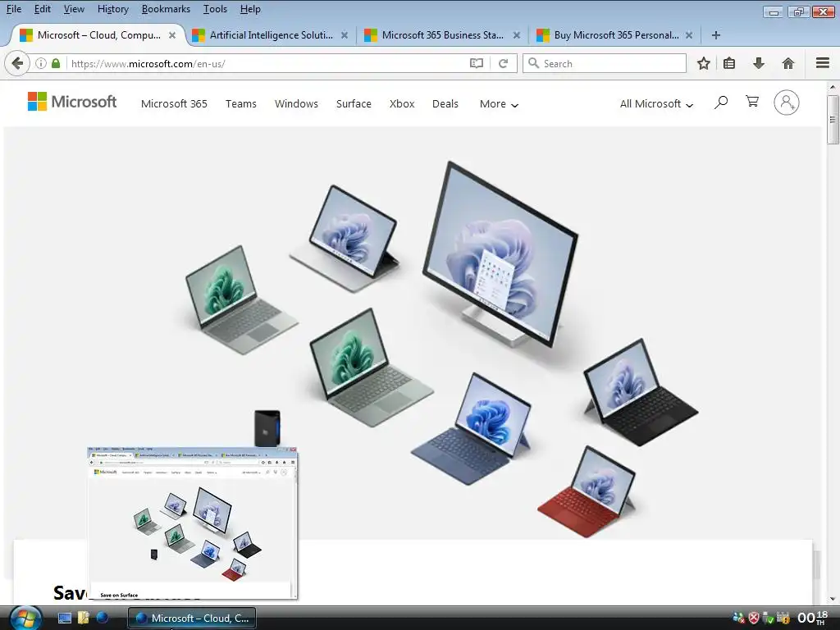Go to Microsoft 365 nav link

point(174,104)
